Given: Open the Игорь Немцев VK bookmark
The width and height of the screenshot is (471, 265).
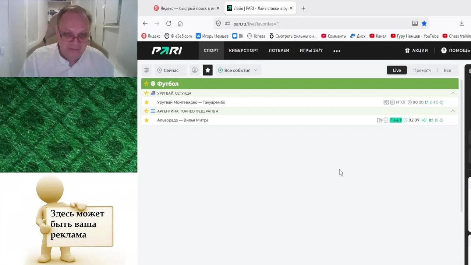Looking at the screenshot, I should [x=212, y=36].
